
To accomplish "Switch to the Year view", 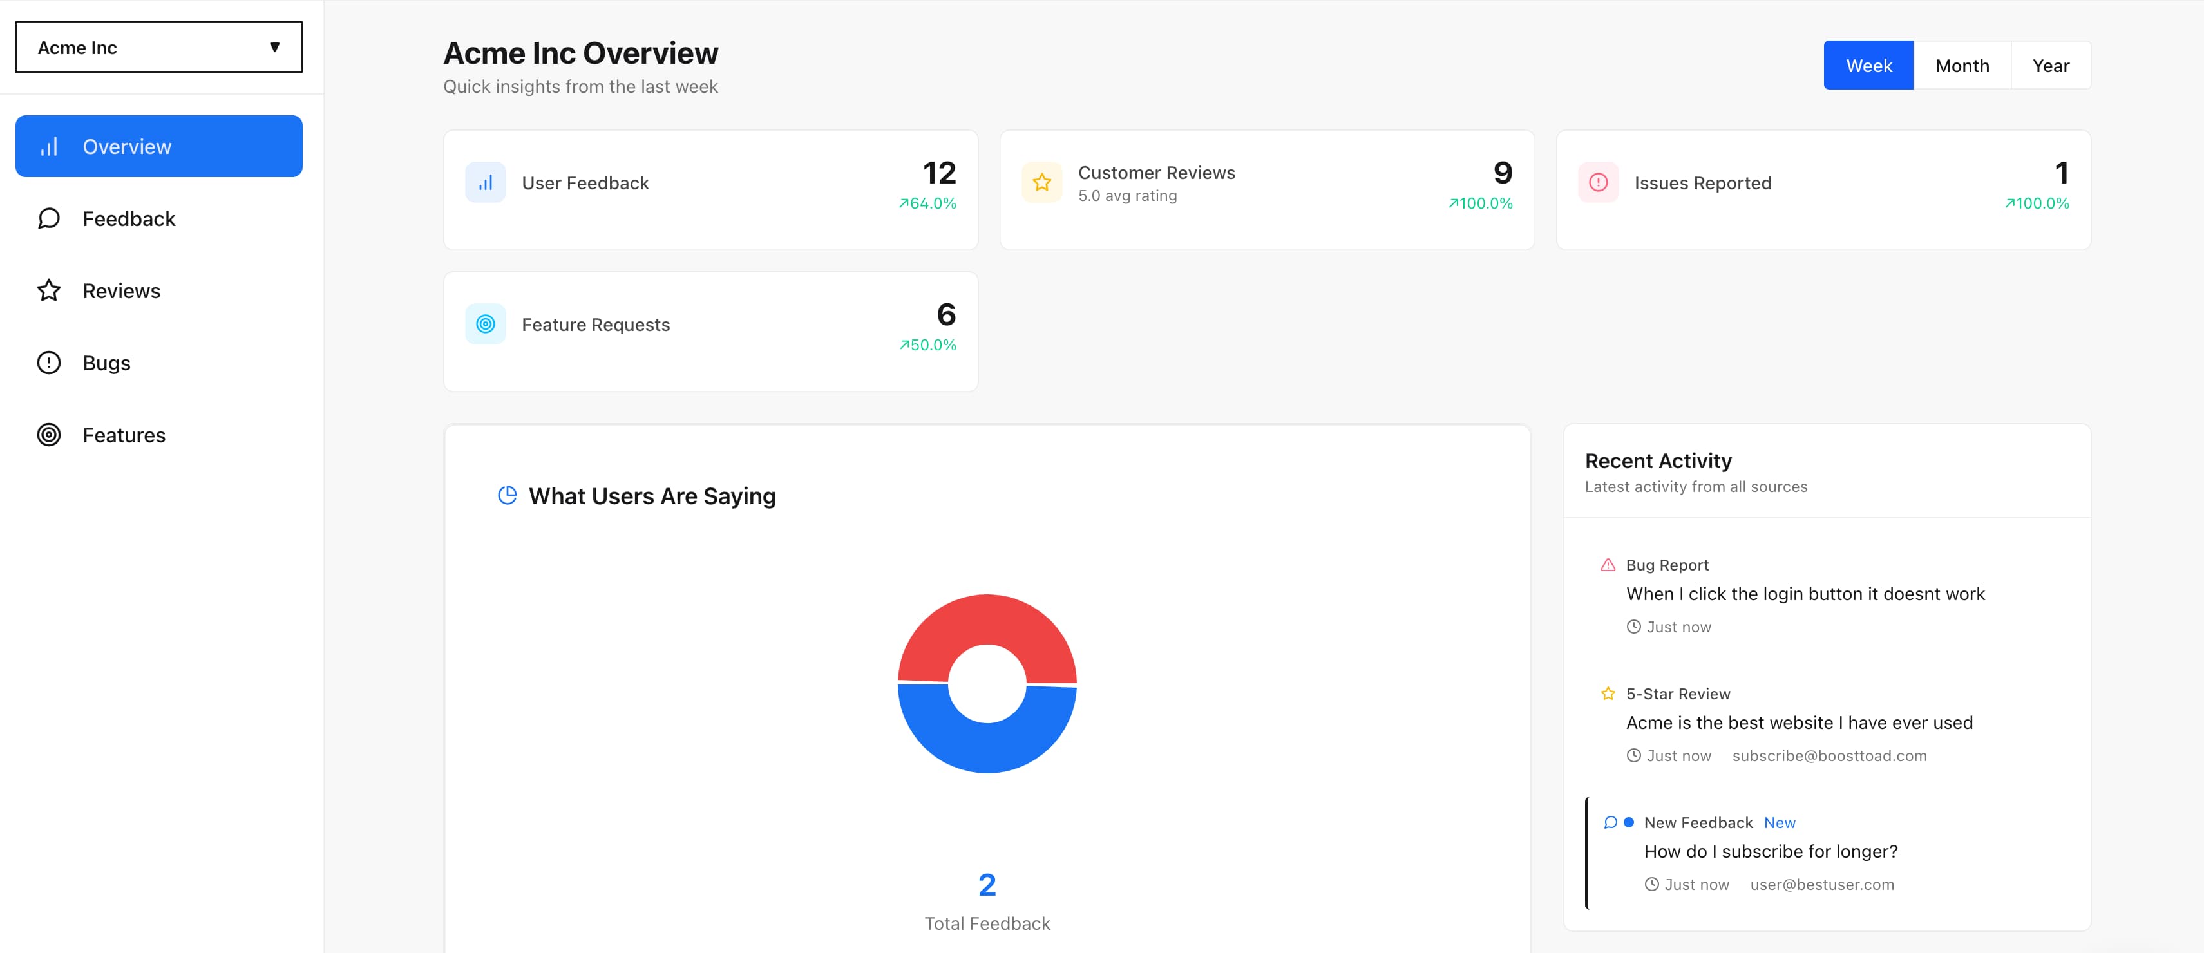I will tap(2052, 64).
